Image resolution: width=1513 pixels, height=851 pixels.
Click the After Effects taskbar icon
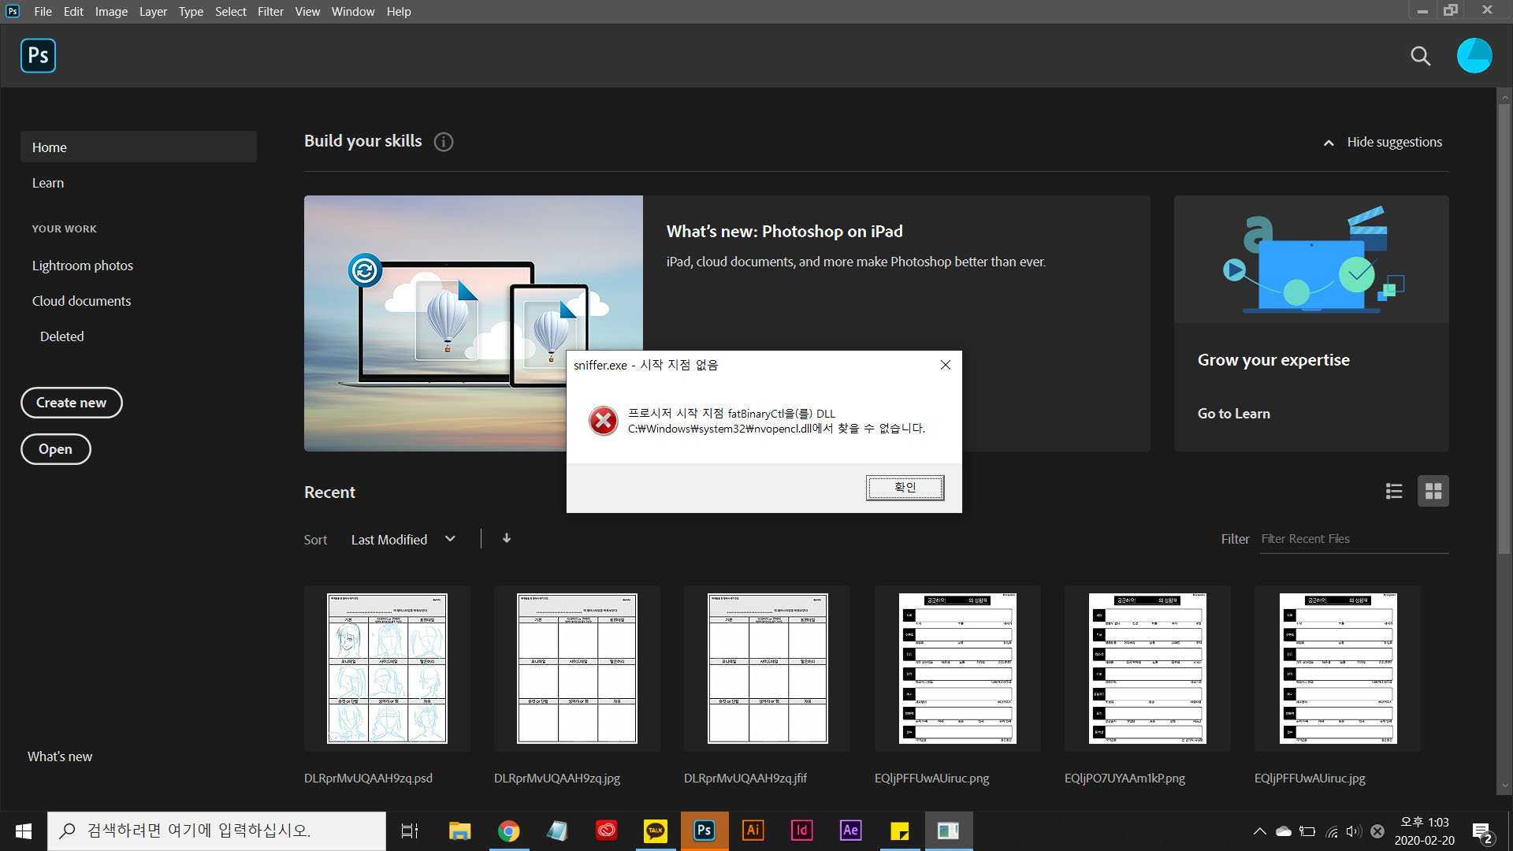pos(850,831)
